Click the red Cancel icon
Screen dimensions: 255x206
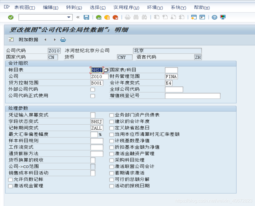pyautogui.click(x=115, y=17)
